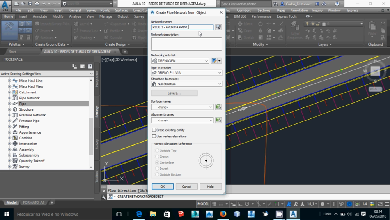
Task: Switch to the Start document tab
Action: click(12, 52)
